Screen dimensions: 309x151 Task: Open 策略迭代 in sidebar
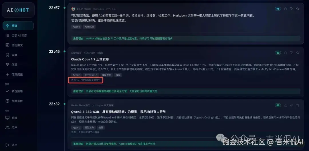pyautogui.click(x=18, y=101)
